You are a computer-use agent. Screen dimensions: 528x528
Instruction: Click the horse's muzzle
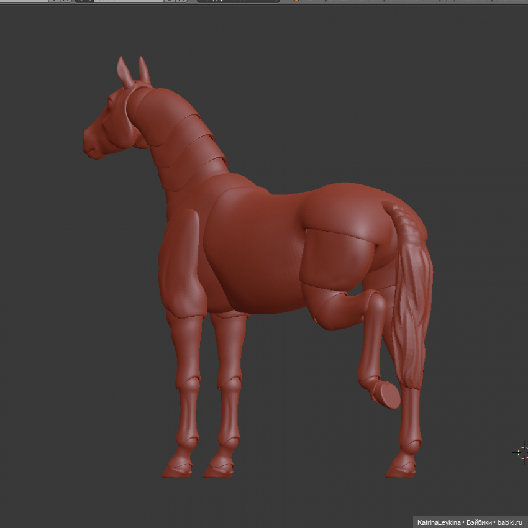point(93,146)
